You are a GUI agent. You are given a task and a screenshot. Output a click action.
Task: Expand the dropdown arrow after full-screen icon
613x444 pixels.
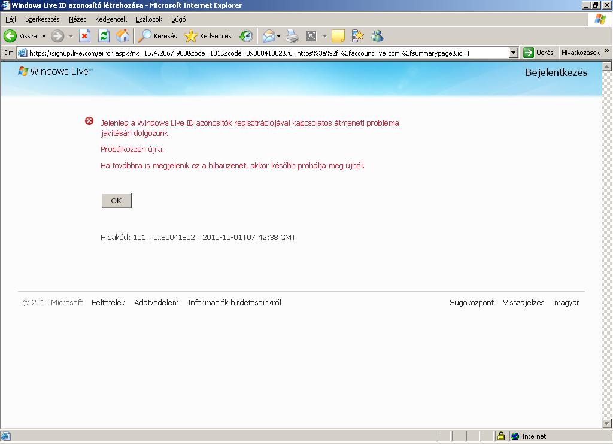click(x=324, y=36)
